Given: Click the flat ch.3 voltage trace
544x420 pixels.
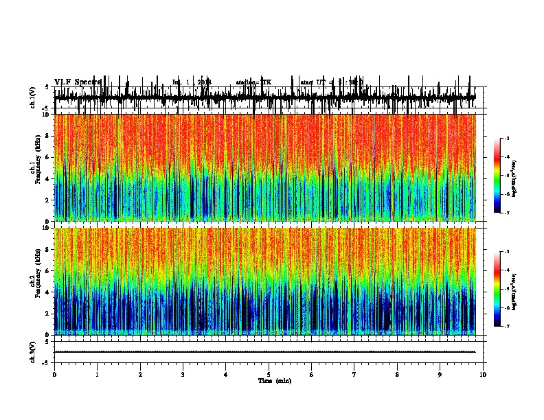Looking at the screenshot, I should click(265, 352).
